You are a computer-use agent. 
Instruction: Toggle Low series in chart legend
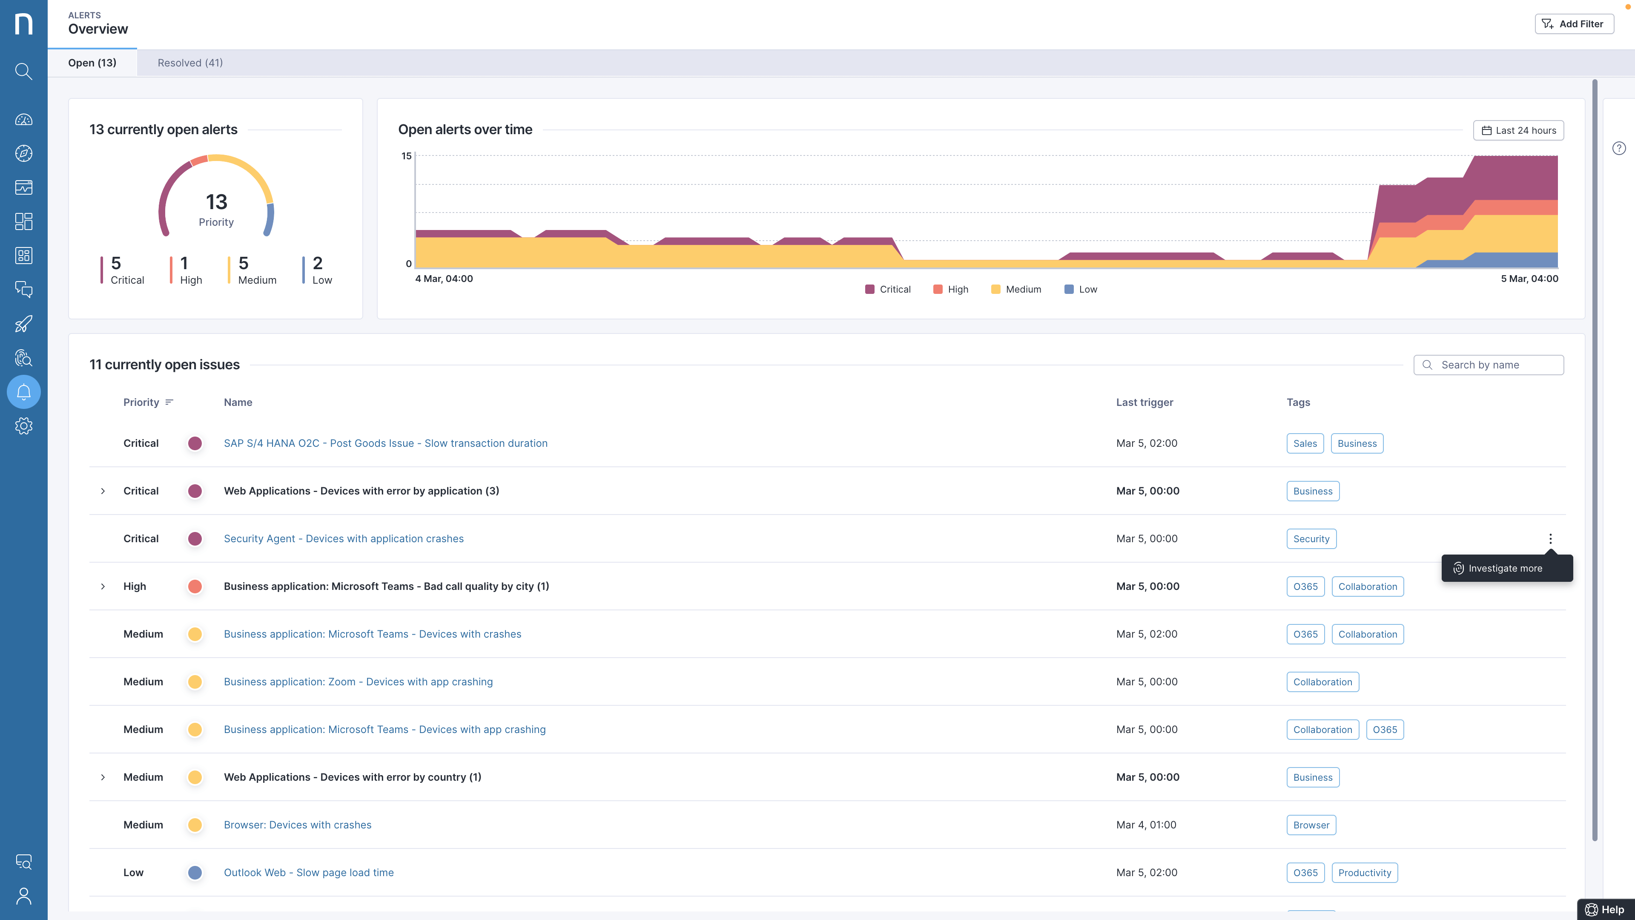pos(1080,289)
